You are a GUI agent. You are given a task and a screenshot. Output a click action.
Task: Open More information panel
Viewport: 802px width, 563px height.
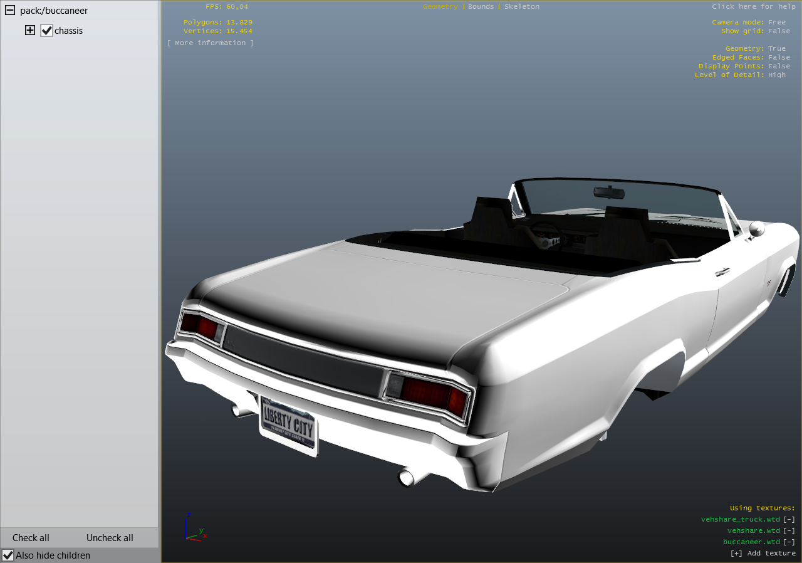pyautogui.click(x=211, y=43)
